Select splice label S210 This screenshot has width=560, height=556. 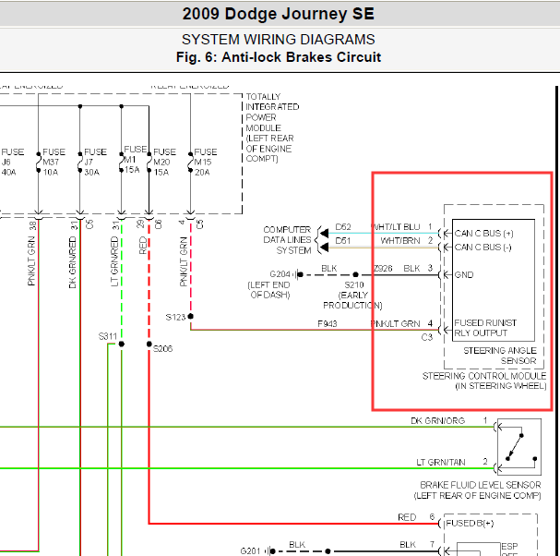pyautogui.click(x=354, y=285)
